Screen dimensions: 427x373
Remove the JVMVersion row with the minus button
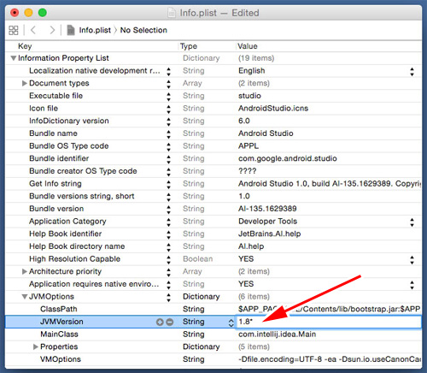pos(170,322)
